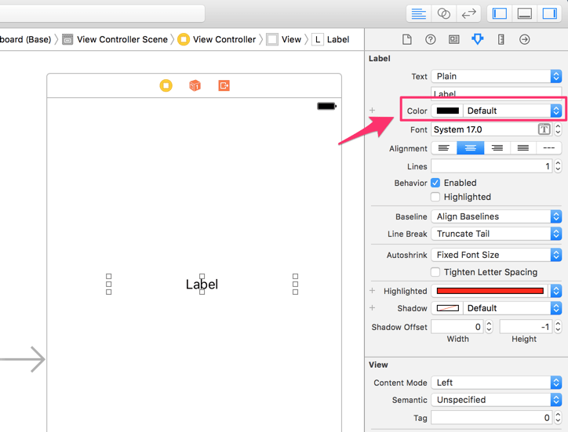Click the View breadcrumb square icon
Image resolution: width=568 pixels, height=432 pixels.
click(272, 39)
